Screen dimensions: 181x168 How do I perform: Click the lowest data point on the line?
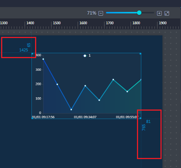71,110
